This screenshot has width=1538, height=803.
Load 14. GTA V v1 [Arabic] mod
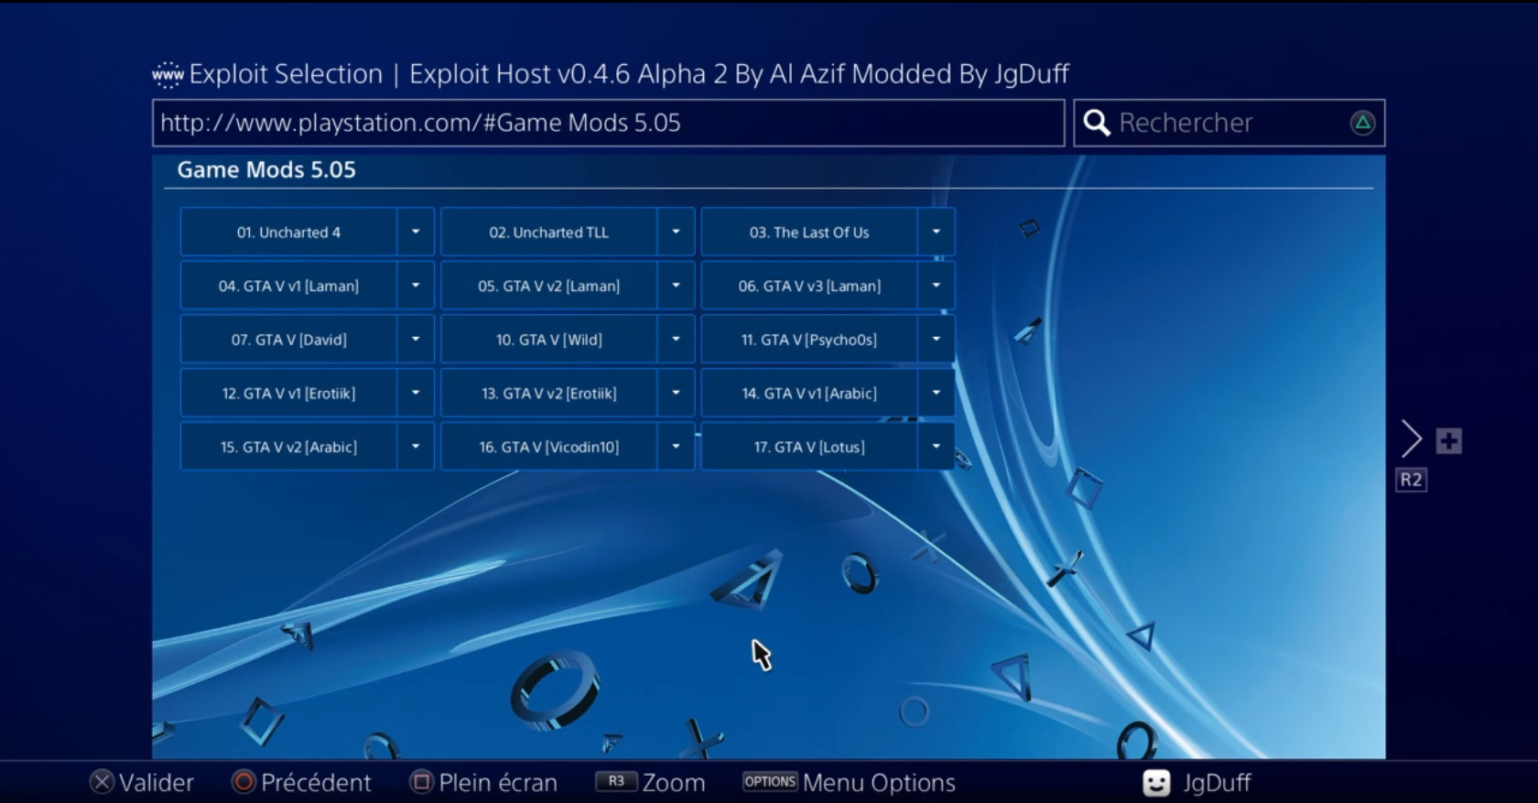(809, 393)
